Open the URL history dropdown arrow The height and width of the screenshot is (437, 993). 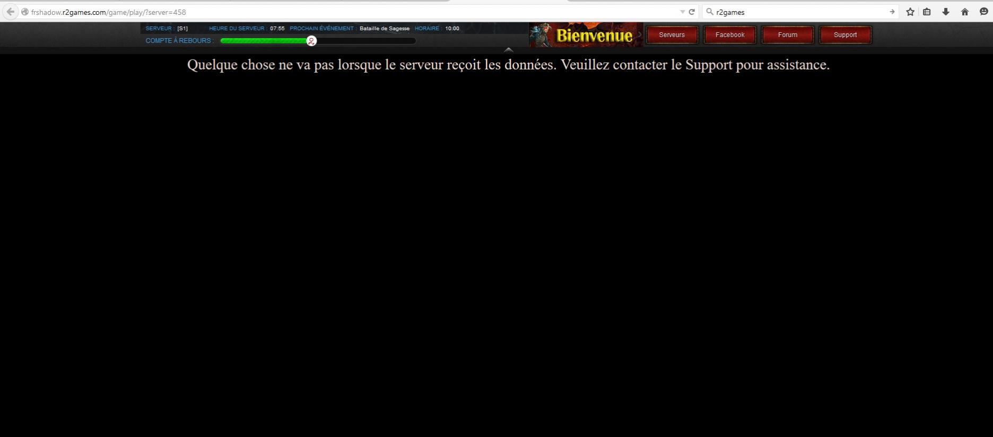(682, 12)
